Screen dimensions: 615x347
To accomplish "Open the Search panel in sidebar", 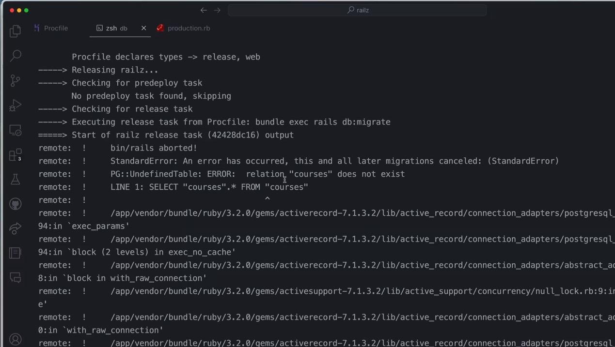I will pos(16,56).
